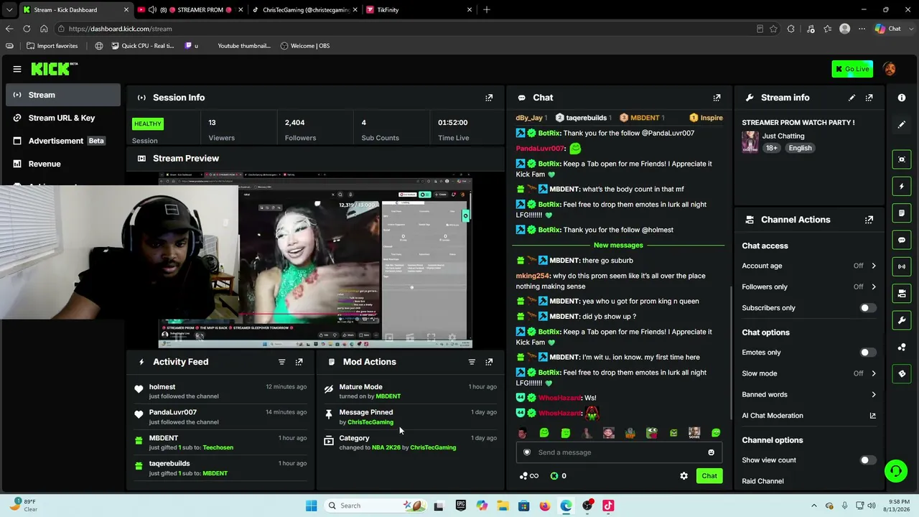Open the green headset support button
The width and height of the screenshot is (919, 517).
[895, 471]
